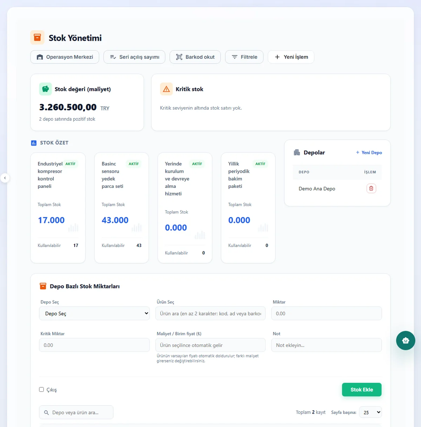Click the 43.000 total stock value

pyautogui.click(x=115, y=220)
